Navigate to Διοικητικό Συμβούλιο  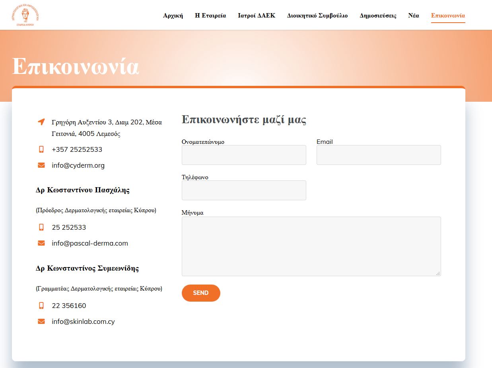coord(317,16)
